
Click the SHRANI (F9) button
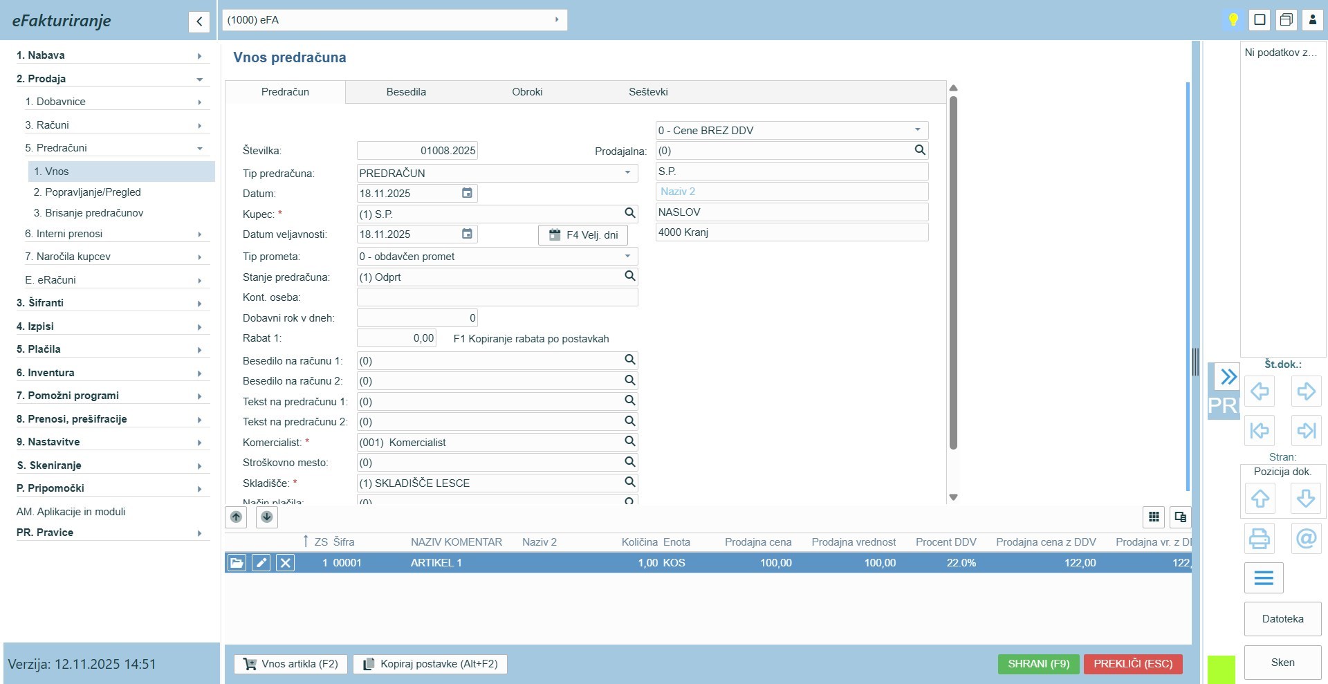1038,664
